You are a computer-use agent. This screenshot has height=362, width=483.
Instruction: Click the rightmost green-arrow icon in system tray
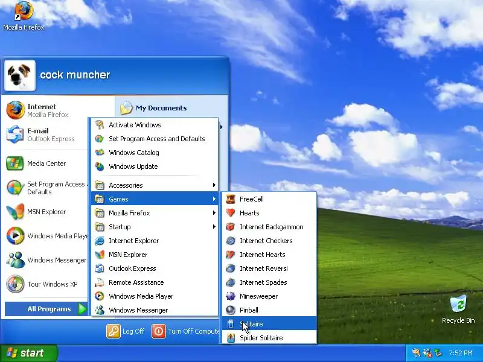(x=438, y=353)
